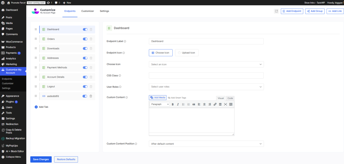Open the Custom Content Position dropdown
Screen dimensions: 344x164
pos(206,144)
